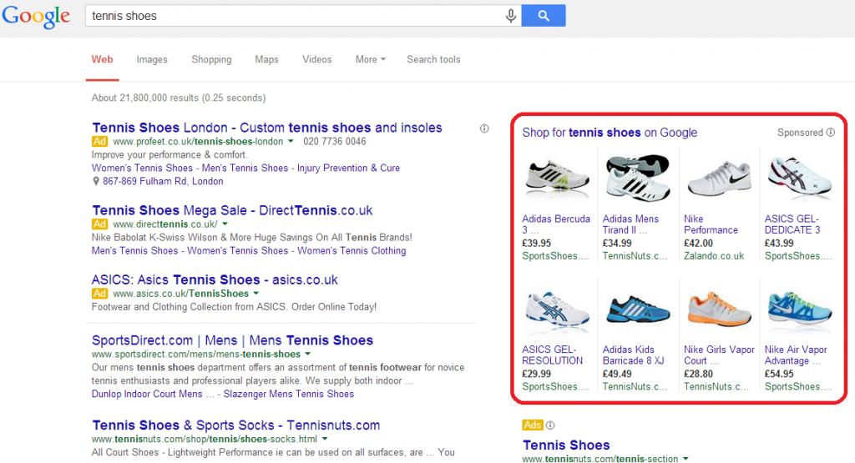Expand arrow next to asics.co.uk/TennisShoes URL
Screen dimensions: 855x463
(x=255, y=294)
